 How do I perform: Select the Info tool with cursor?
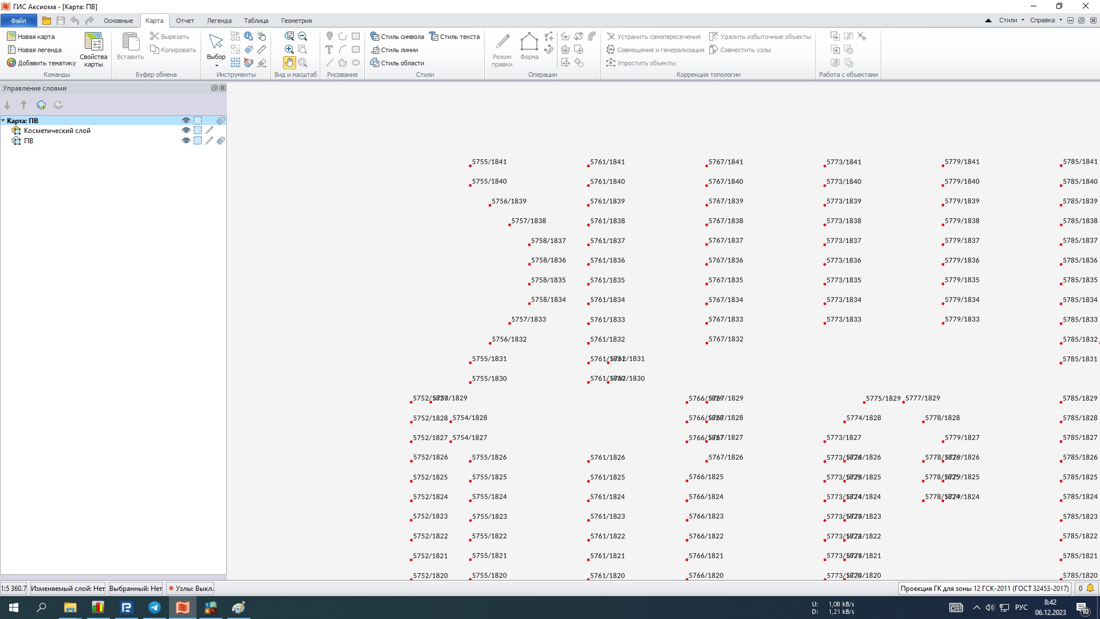pos(248,36)
